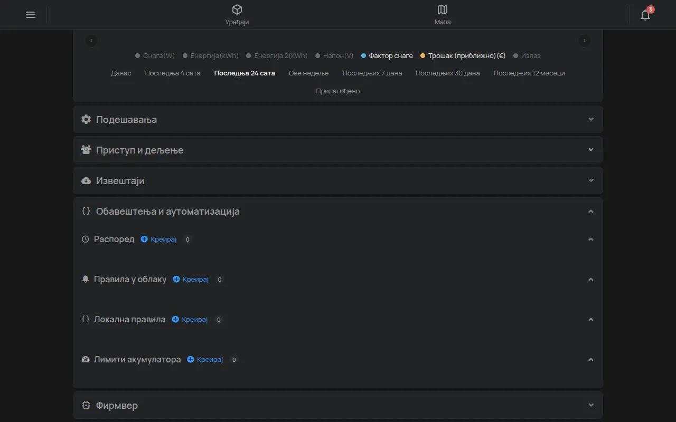Screen dimensions: 676x422
Task: Toggle the Енергија(kWh) series
Action: pyautogui.click(x=211, y=55)
